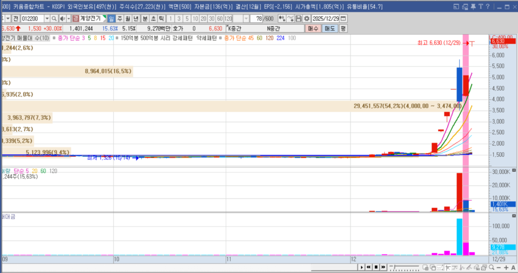Toggle the weekly (주) chart period
Viewport: 518px width, 273px height.
pos(120,19)
